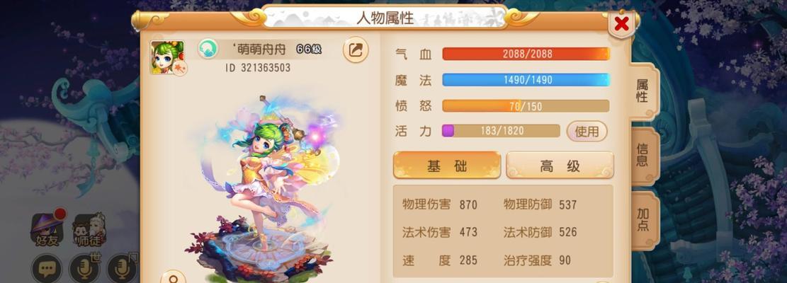
Task: Tap the world channel microphone icon
Action: pos(84,269)
